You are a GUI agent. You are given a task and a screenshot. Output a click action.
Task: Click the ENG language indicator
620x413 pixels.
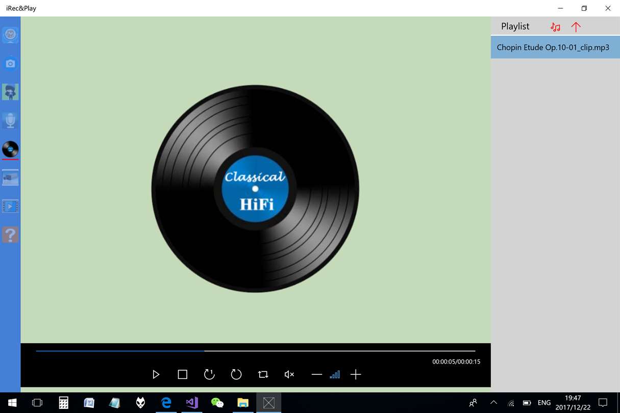point(544,403)
